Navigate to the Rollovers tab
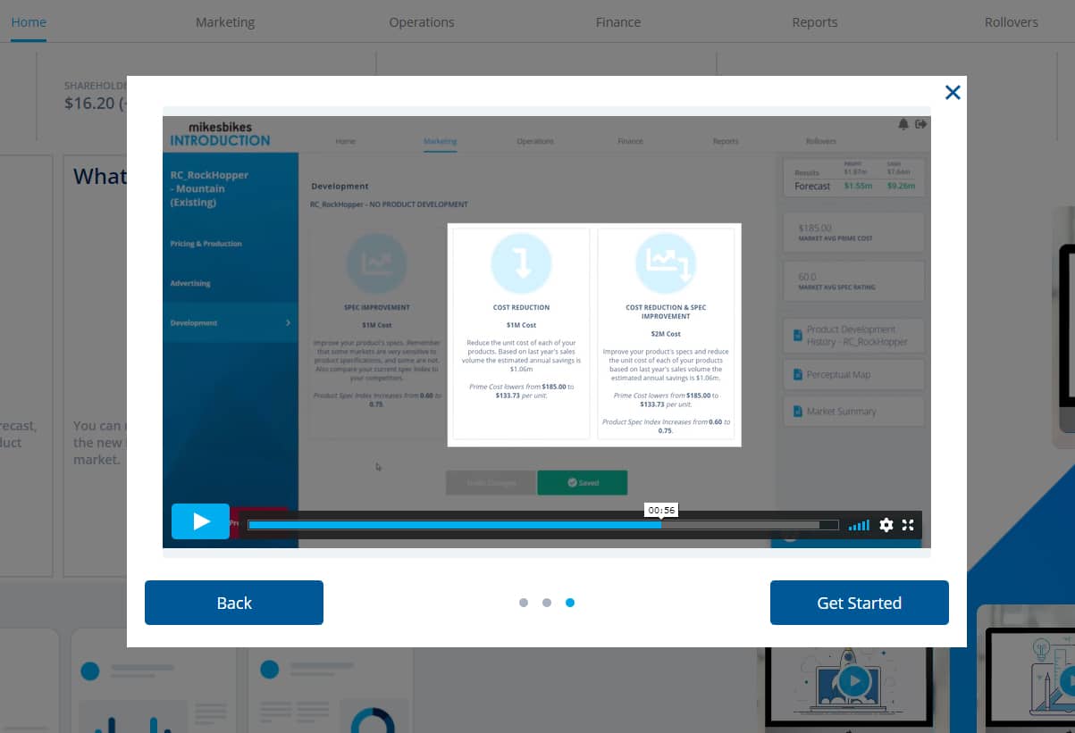This screenshot has width=1075, height=733. coord(1012,22)
